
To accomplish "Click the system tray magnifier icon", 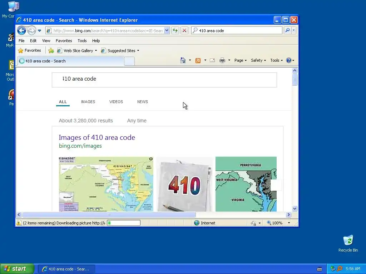I will 340,269.
